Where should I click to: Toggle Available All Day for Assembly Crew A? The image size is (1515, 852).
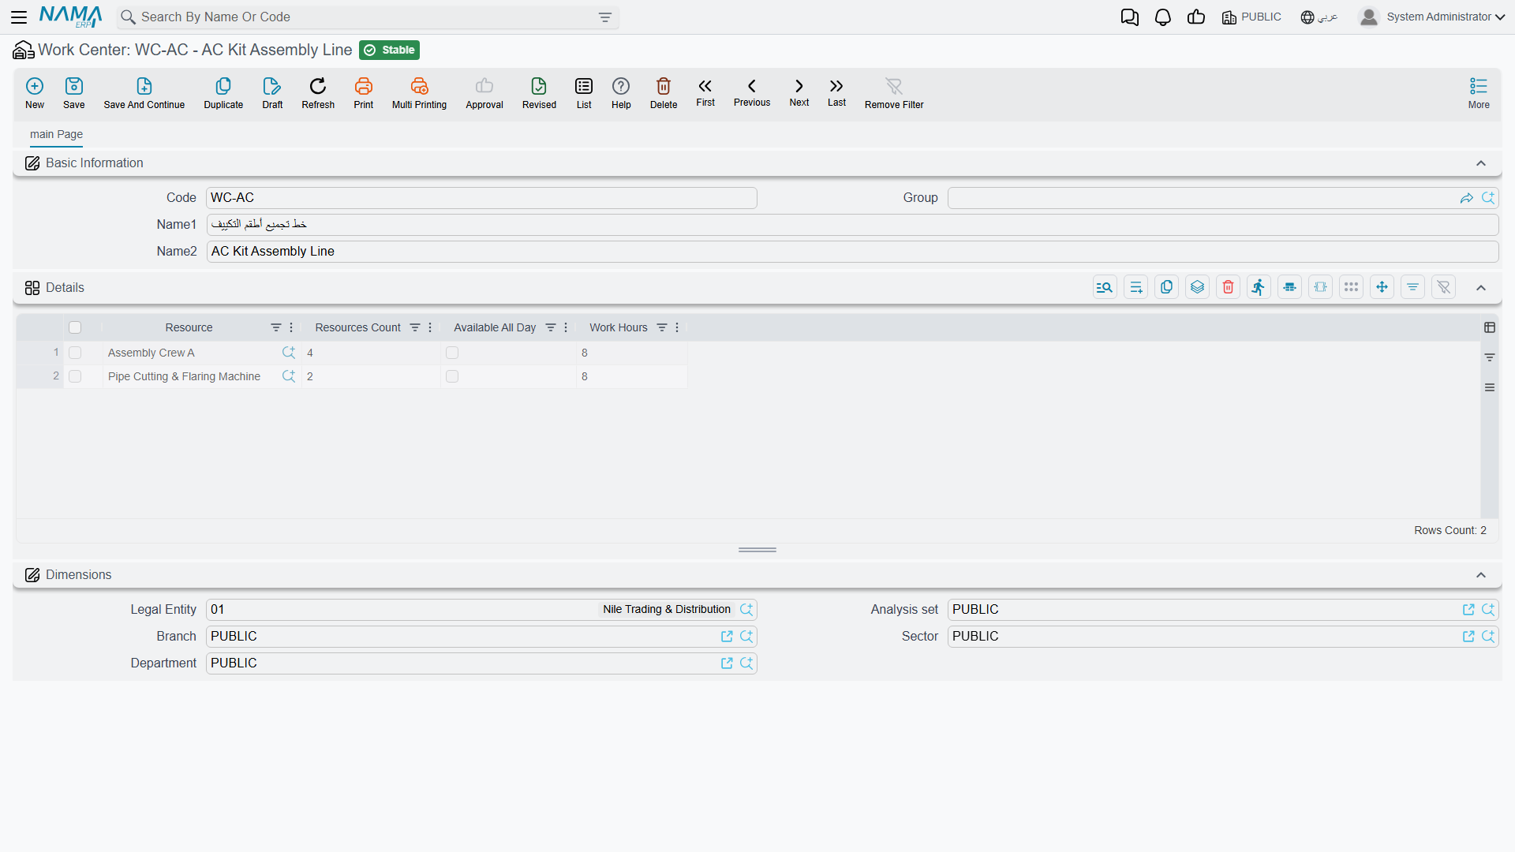coord(452,353)
